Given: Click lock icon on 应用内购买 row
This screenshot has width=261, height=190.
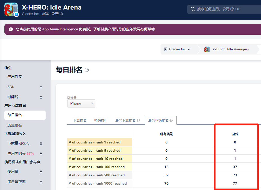Looking at the screenshot, I should (41, 154).
